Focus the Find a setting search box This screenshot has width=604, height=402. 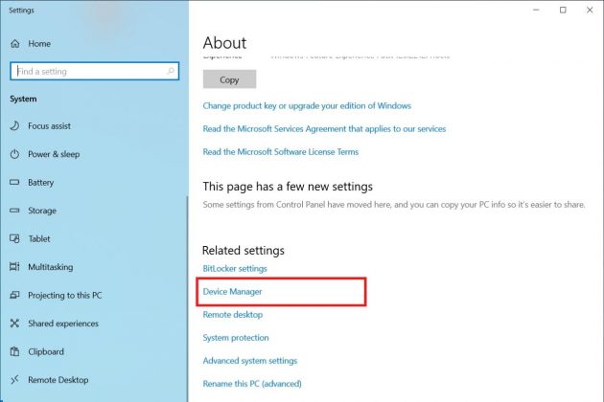pos(94,71)
